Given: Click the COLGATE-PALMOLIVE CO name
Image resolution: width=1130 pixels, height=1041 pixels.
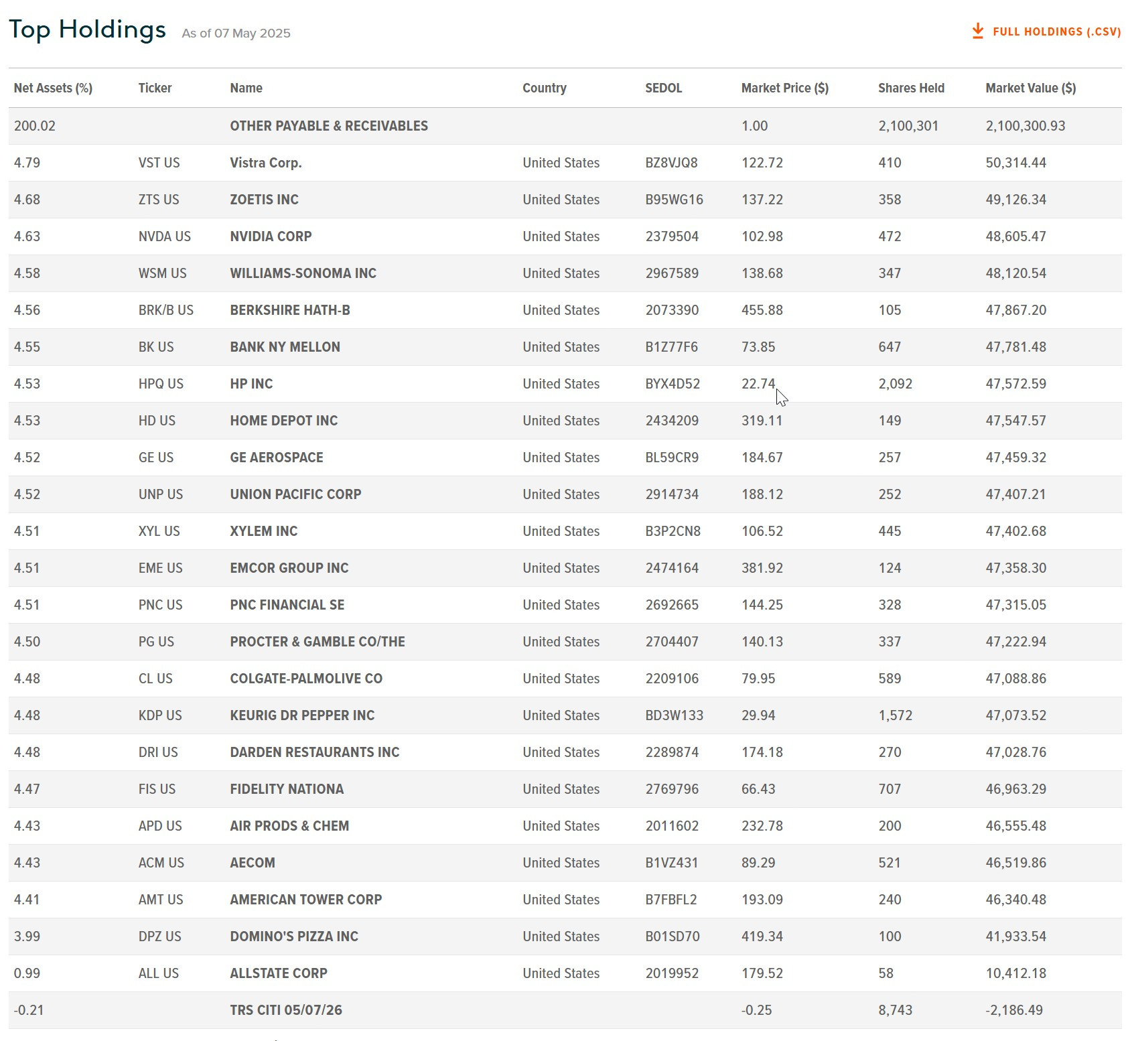Looking at the screenshot, I should [x=306, y=679].
